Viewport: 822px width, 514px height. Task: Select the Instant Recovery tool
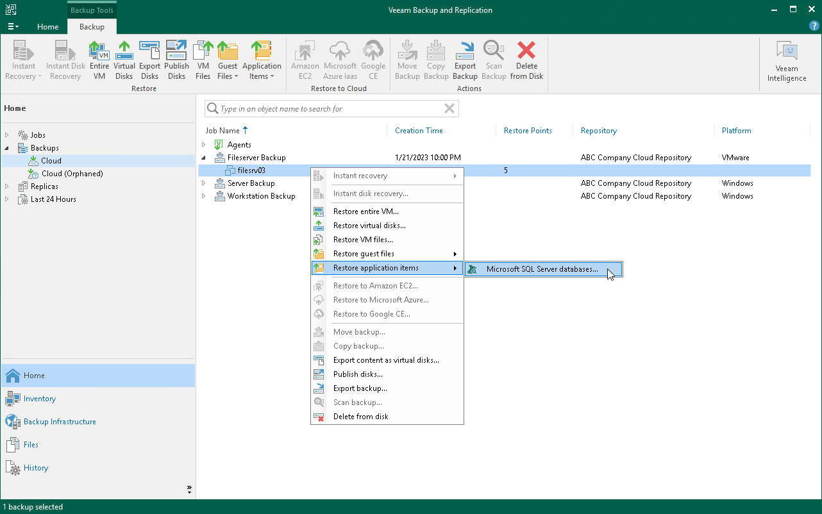pyautogui.click(x=22, y=59)
